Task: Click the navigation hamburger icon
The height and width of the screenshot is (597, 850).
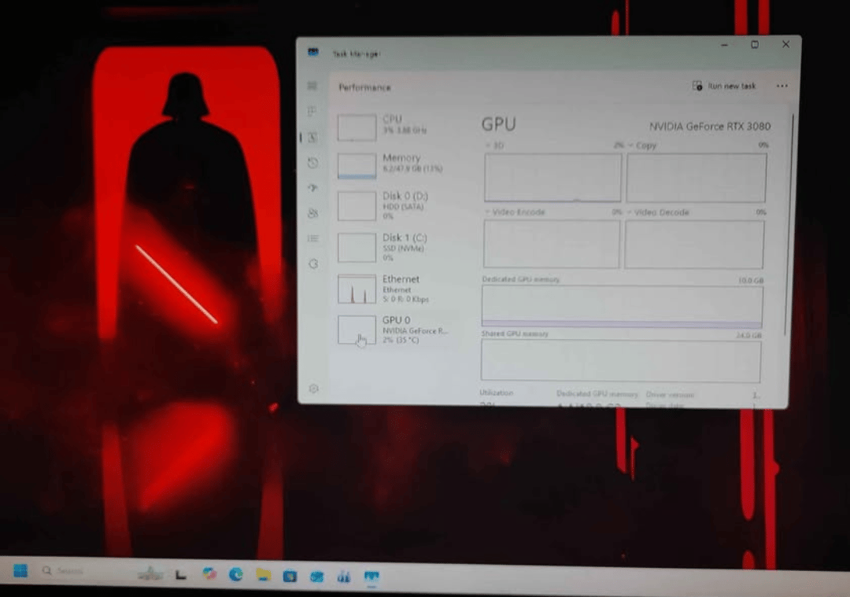Action: 313,87
